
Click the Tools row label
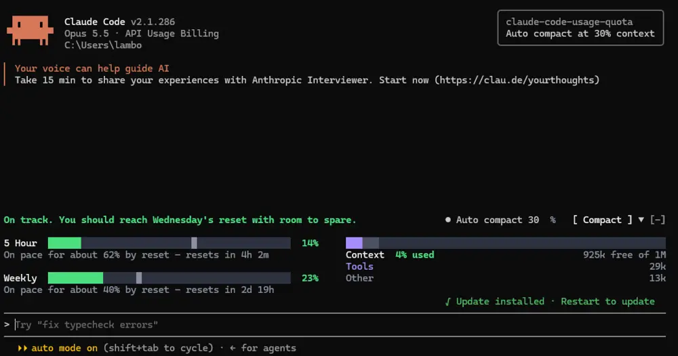[x=359, y=266]
